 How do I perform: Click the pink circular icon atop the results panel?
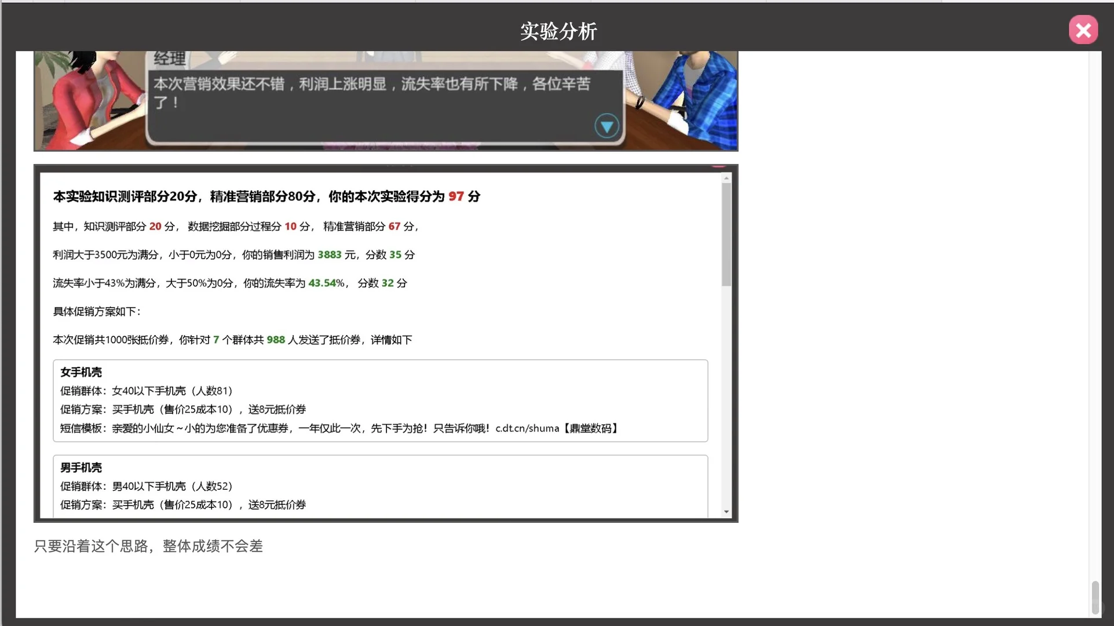pos(718,168)
